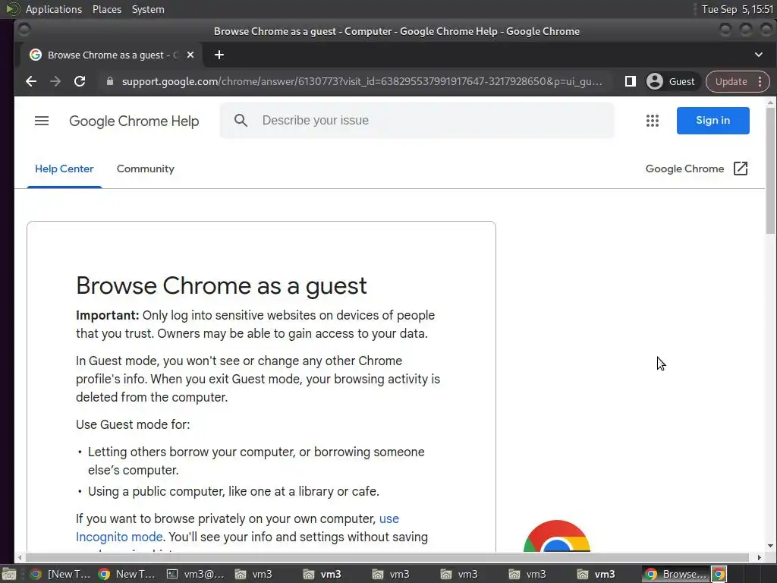Select the Browse... Chrome taskbar entry

pos(676,574)
